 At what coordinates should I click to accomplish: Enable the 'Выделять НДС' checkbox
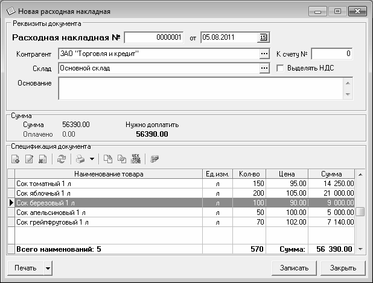point(280,68)
